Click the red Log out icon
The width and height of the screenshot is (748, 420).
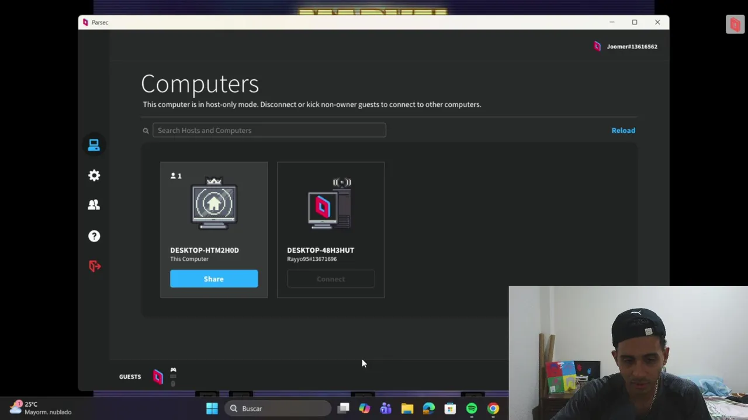pos(95,266)
